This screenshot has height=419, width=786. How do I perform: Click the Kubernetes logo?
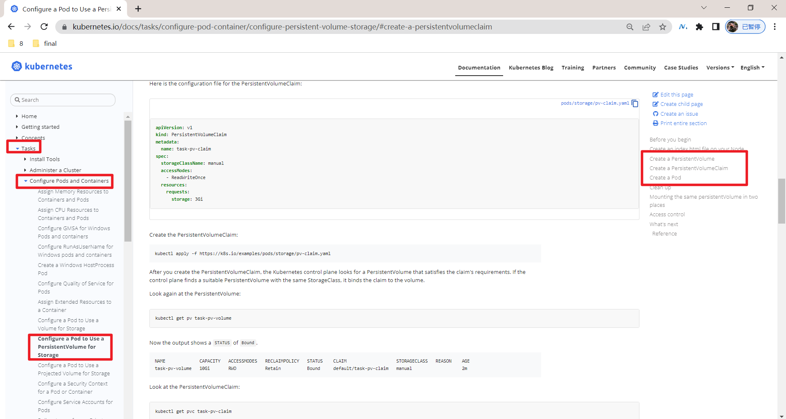pyautogui.click(x=42, y=66)
